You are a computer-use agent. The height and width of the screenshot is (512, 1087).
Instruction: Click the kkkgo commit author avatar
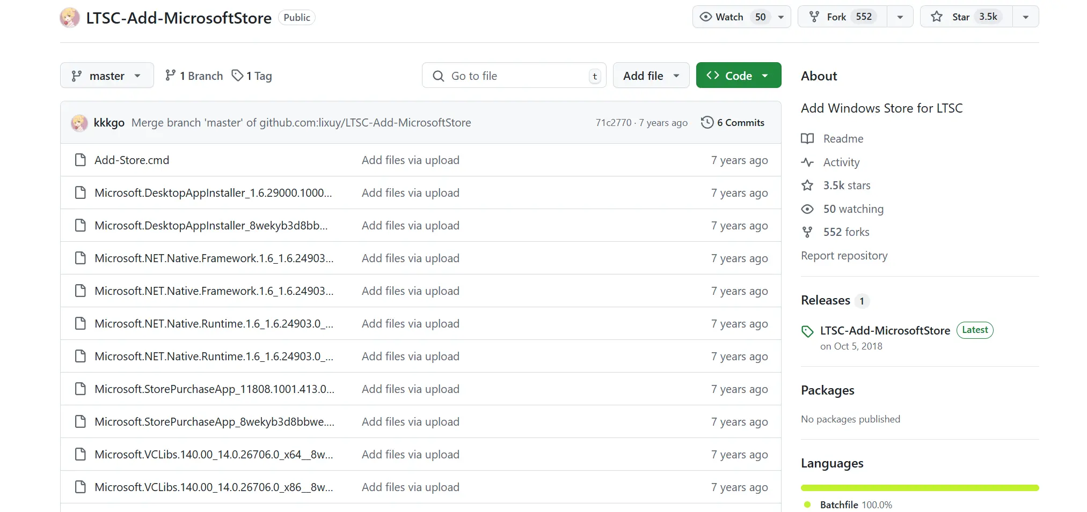79,123
